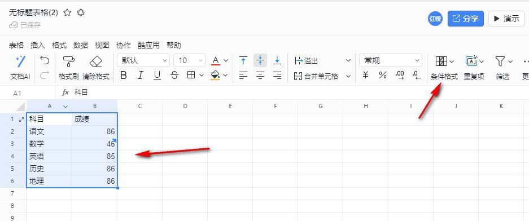Open the font size 10 dropdown
529x221 pixels.
[189, 61]
